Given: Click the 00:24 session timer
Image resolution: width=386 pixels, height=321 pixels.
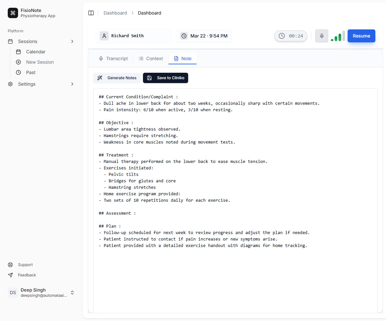Looking at the screenshot, I should pos(291,36).
